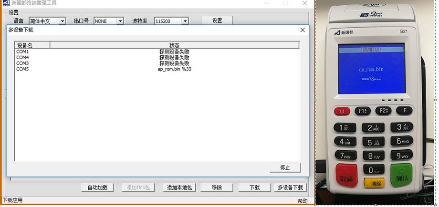Click the 自动加载 button
The width and height of the screenshot is (439, 207).
97,187
